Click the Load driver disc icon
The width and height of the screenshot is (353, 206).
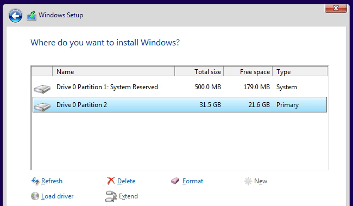pyautogui.click(x=35, y=196)
